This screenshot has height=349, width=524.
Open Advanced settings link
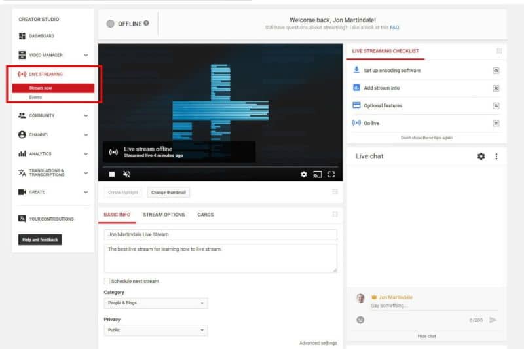point(318,343)
